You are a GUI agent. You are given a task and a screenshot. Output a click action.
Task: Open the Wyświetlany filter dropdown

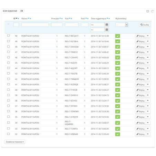(121, 25)
